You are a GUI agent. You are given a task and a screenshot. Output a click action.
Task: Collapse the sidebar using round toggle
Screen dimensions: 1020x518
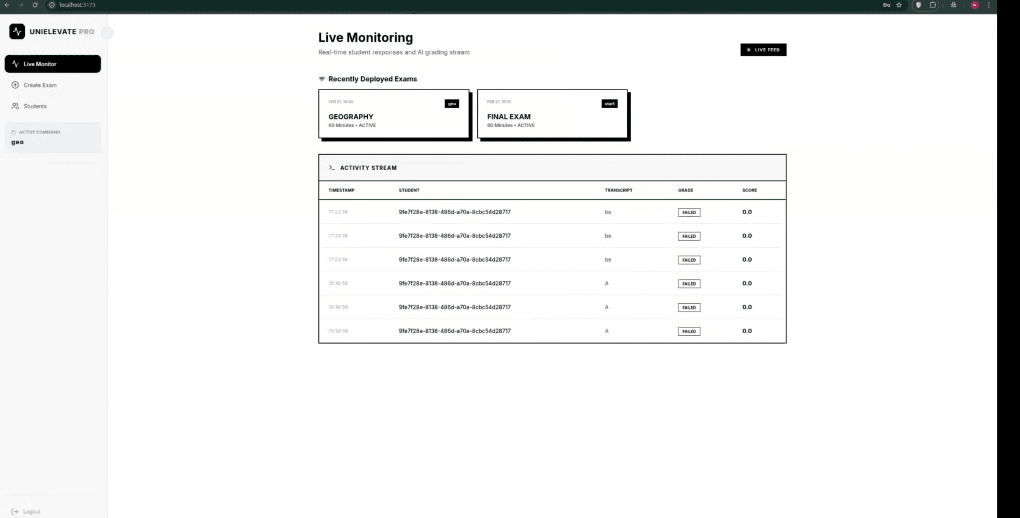tap(107, 33)
